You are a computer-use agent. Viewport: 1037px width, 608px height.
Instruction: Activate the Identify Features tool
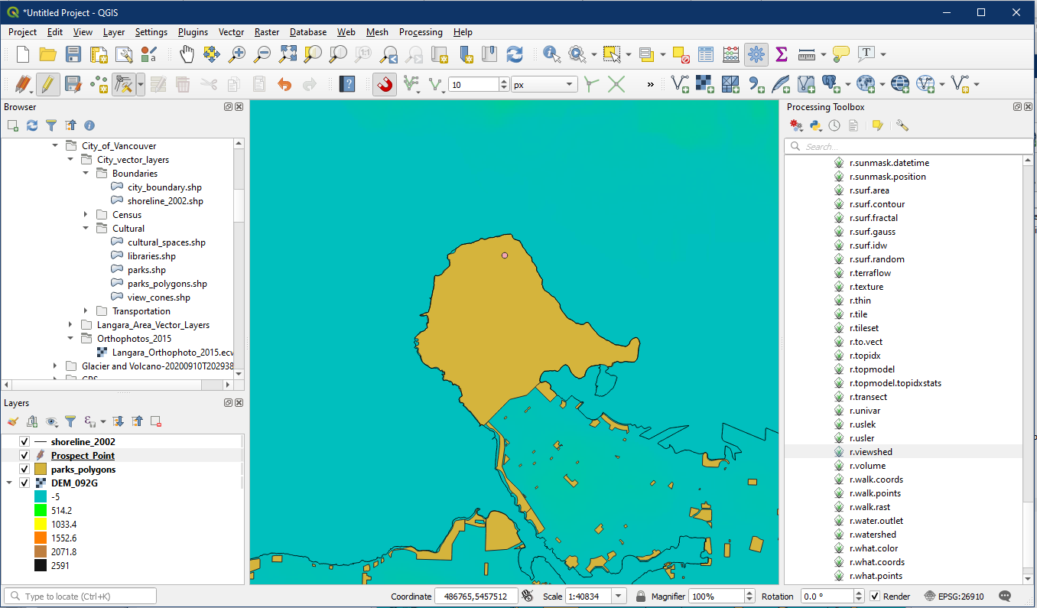(x=551, y=54)
